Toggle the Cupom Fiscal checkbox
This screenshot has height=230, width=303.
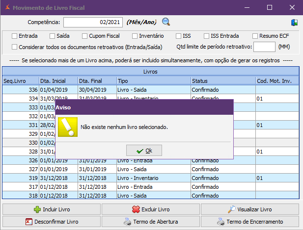point(85,36)
